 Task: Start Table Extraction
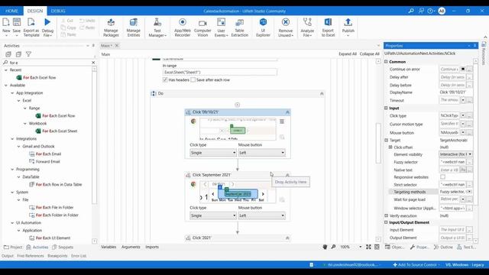tap(239, 27)
